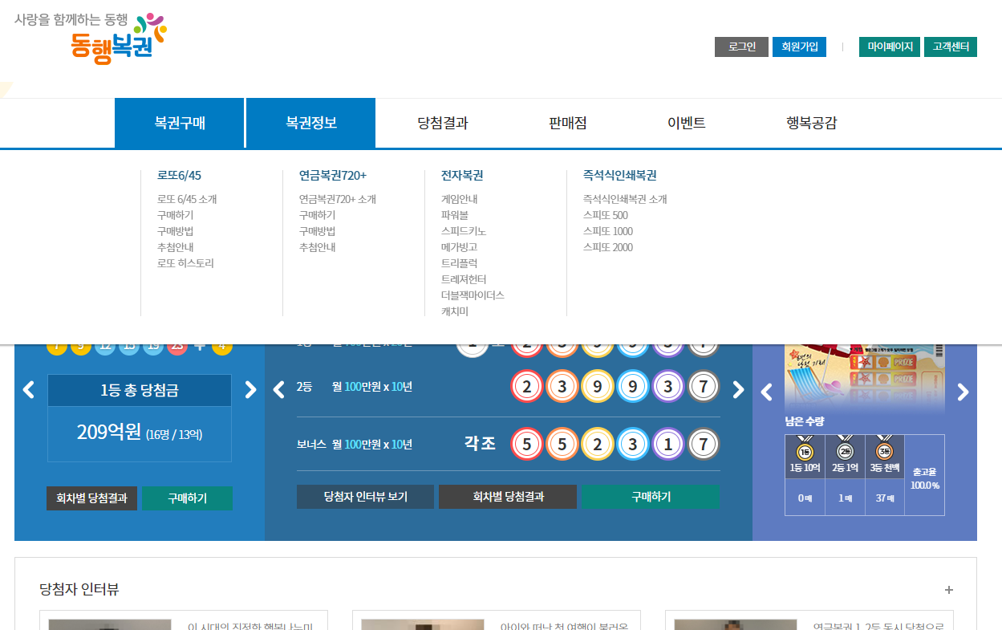Open 즉석식인쇄복권 소개 link
The image size is (1002, 630).
[625, 199]
